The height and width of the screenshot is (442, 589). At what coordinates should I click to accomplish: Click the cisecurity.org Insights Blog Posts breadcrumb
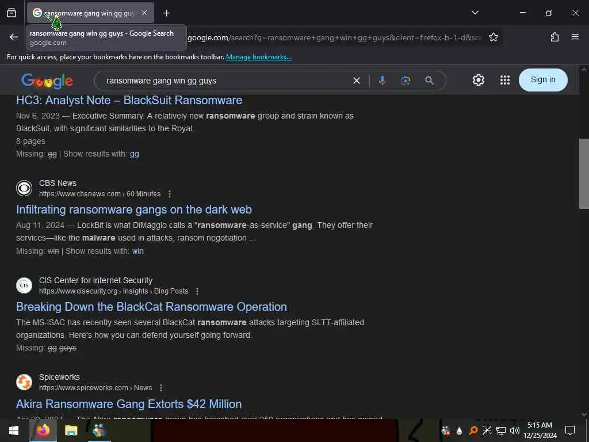(113, 291)
